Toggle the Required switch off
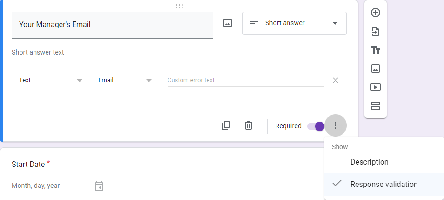The image size is (444, 200). (x=316, y=126)
